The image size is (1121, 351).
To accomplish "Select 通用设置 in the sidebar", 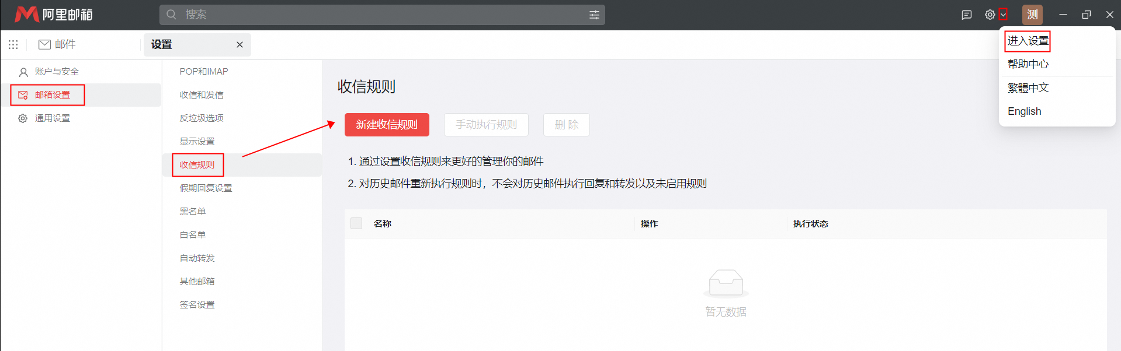I will click(x=52, y=118).
